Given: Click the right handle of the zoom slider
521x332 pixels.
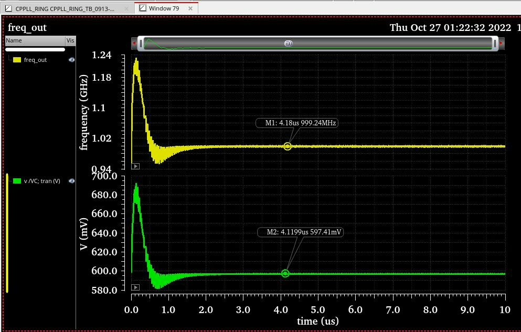Looking at the screenshot, I should (495, 44).
